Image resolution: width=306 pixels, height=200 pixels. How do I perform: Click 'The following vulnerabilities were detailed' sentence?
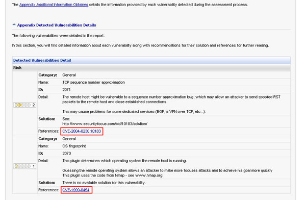click(x=58, y=36)
